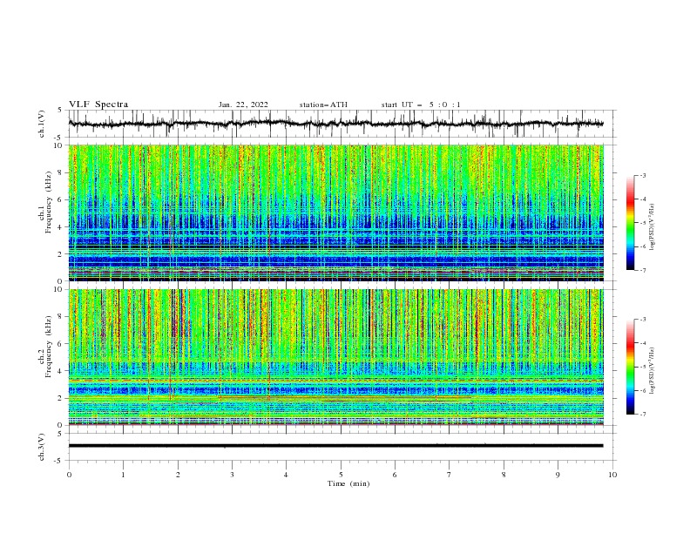This screenshot has height=533, width=690.
Task: Click the "6" kHz tick of ch.2 spectrogram
Action: point(61,344)
